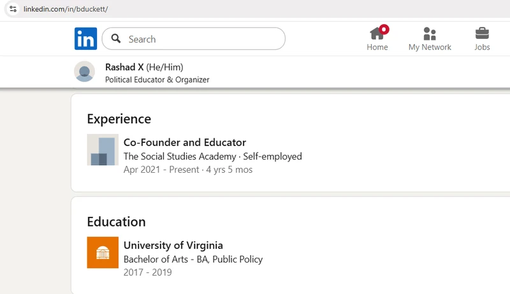The image size is (510, 294).
Task: Click the Political Educator & Organizer headline
Action: (x=157, y=80)
